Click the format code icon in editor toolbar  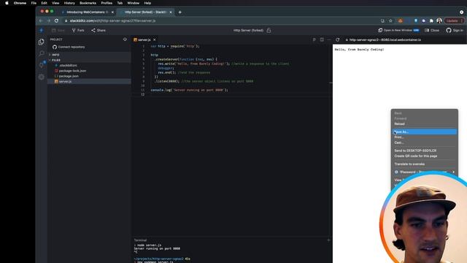pos(314,39)
